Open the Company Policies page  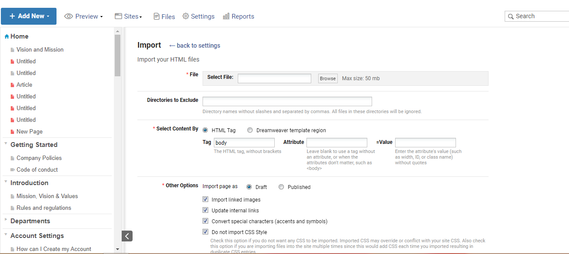pyautogui.click(x=39, y=158)
